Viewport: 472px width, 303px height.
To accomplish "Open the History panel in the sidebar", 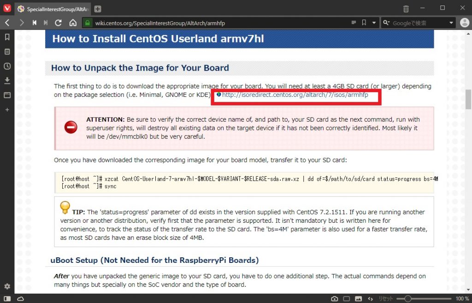I will pos(7,66).
